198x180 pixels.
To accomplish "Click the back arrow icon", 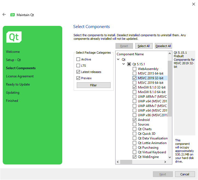I will point(4,15).
